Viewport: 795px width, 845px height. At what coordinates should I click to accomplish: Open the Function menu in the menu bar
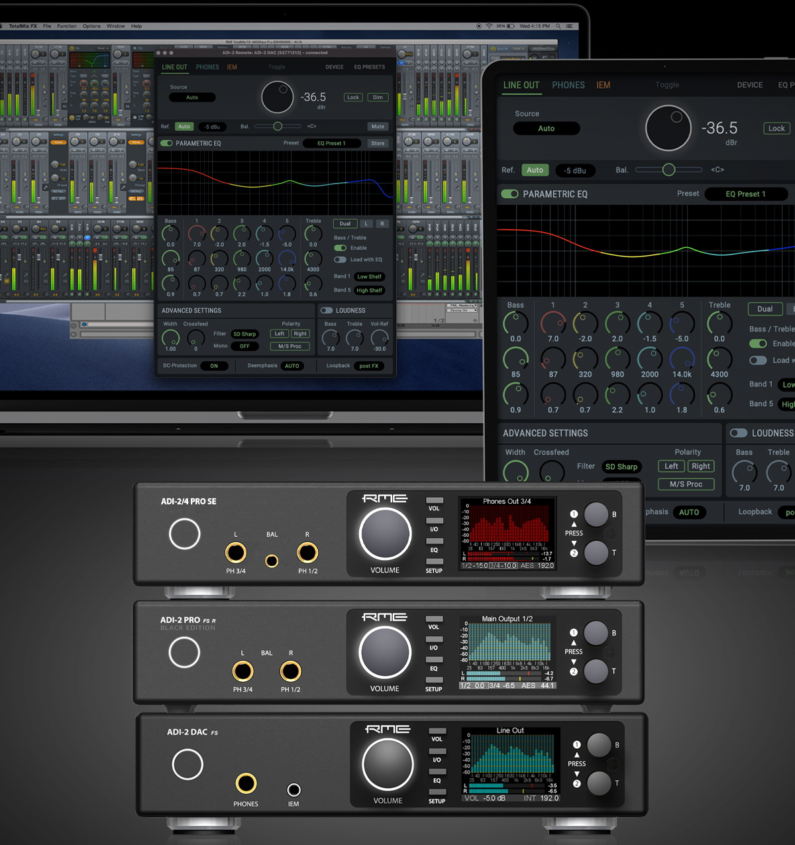(66, 26)
